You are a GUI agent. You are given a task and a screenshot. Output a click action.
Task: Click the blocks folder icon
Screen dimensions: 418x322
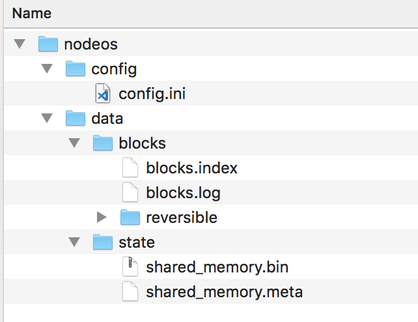103,143
